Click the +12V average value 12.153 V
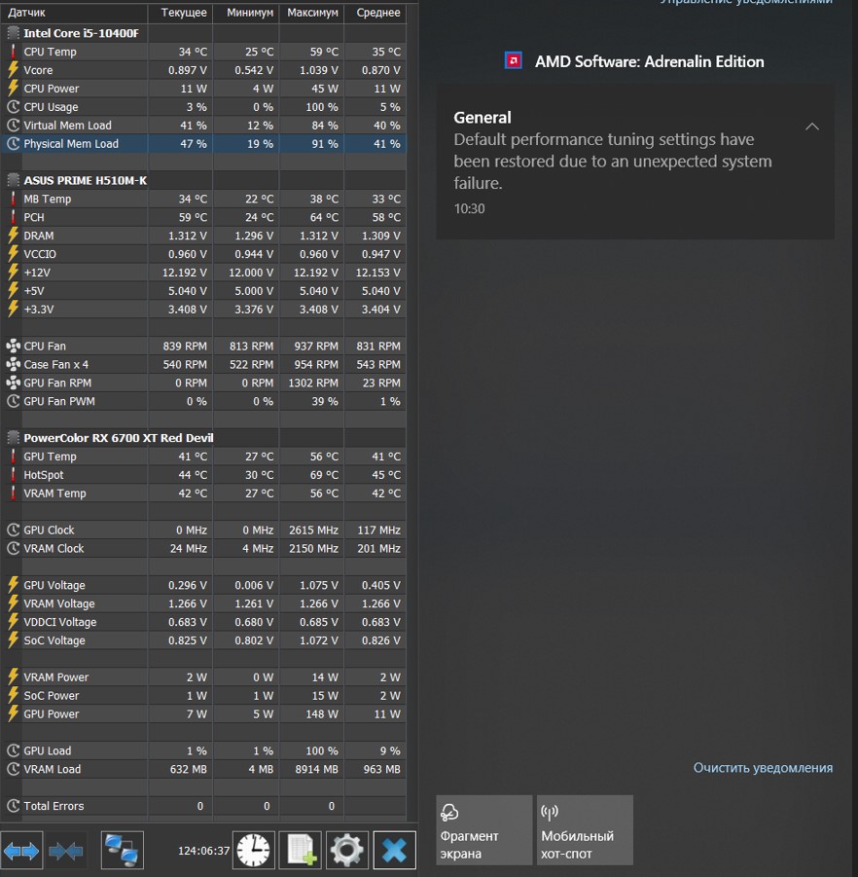 click(x=377, y=273)
